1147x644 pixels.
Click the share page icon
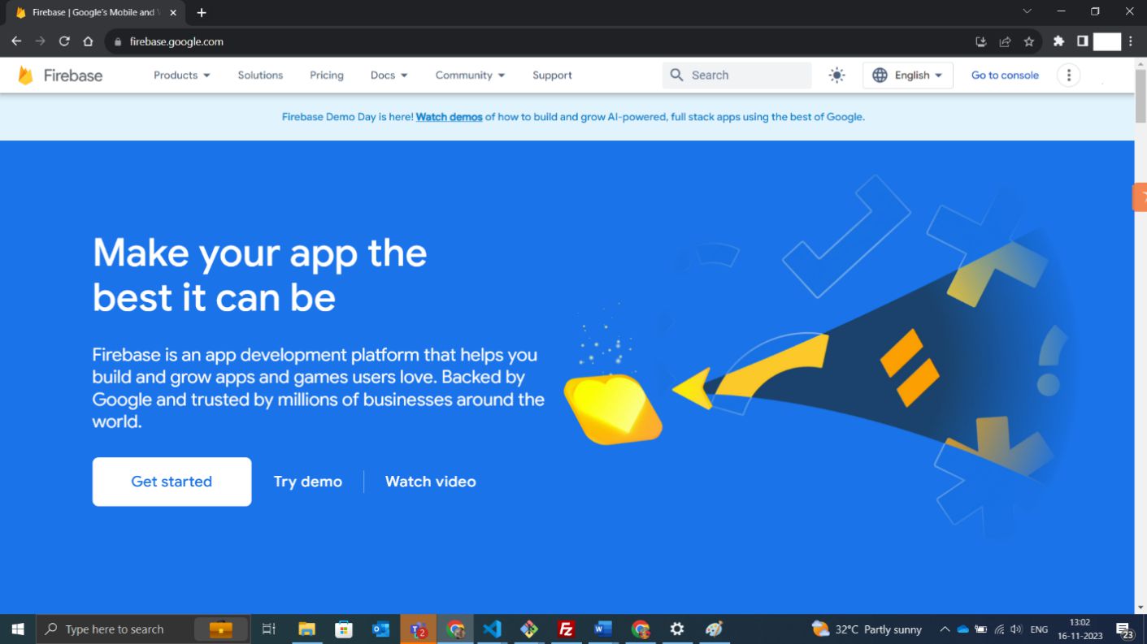coord(1005,41)
